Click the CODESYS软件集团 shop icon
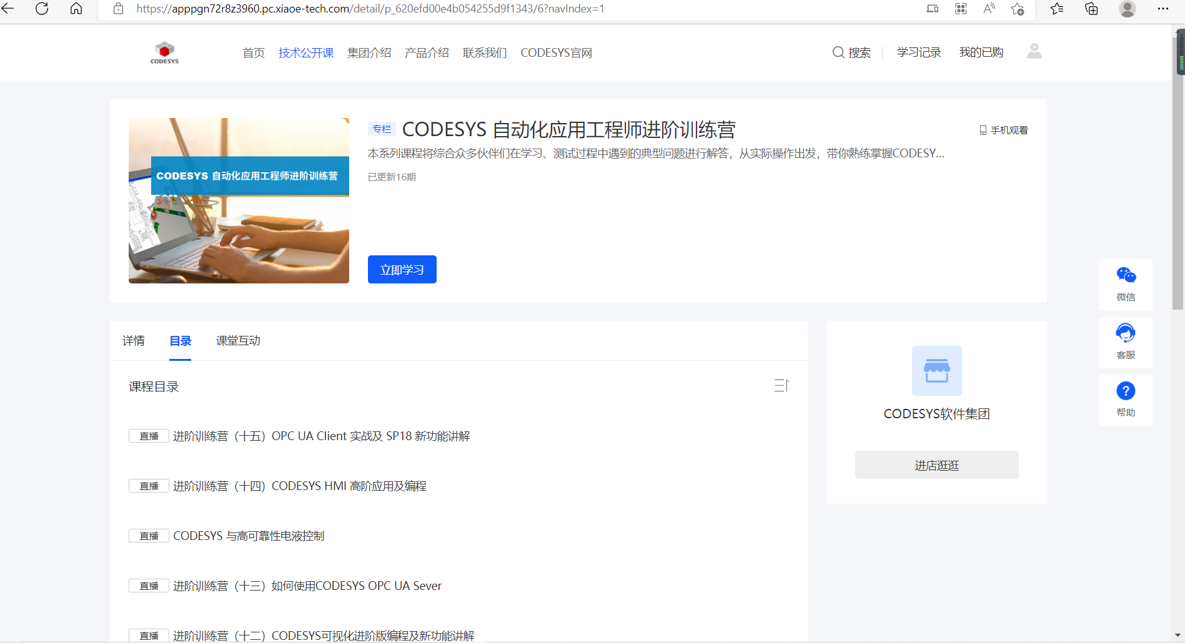The width and height of the screenshot is (1185, 643). click(936, 371)
